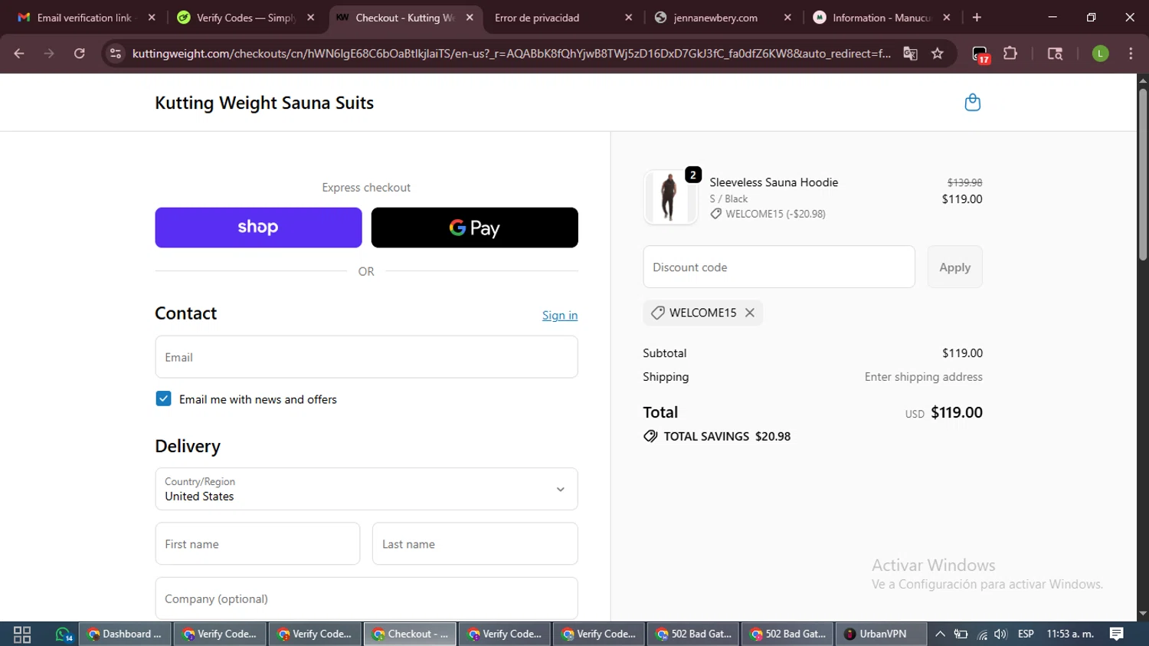Screen dimensions: 1149x646
Task: Close the Verify Codes tab
Action: 310,18
